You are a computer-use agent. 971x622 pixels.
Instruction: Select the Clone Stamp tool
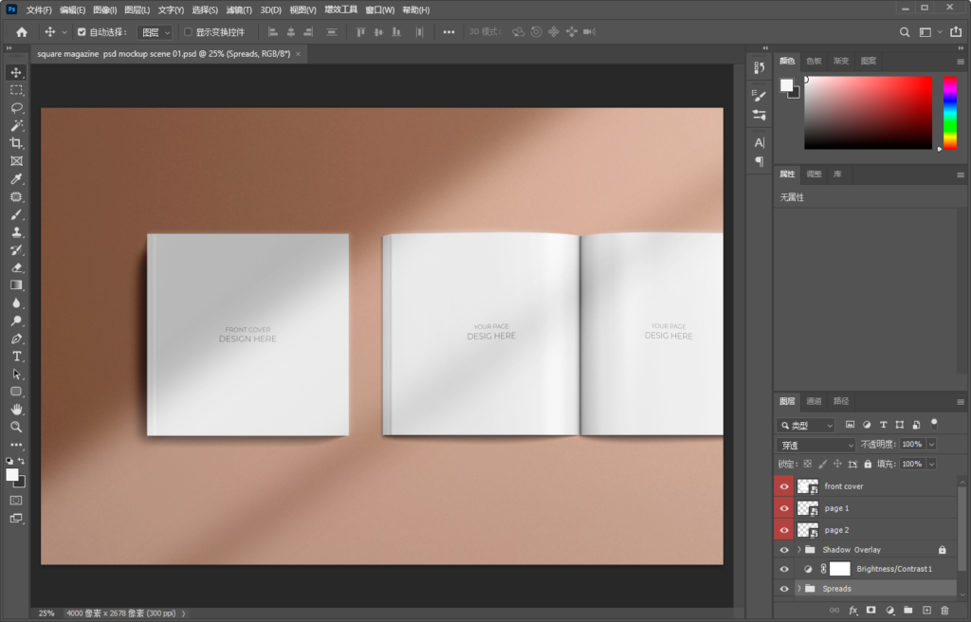16,232
